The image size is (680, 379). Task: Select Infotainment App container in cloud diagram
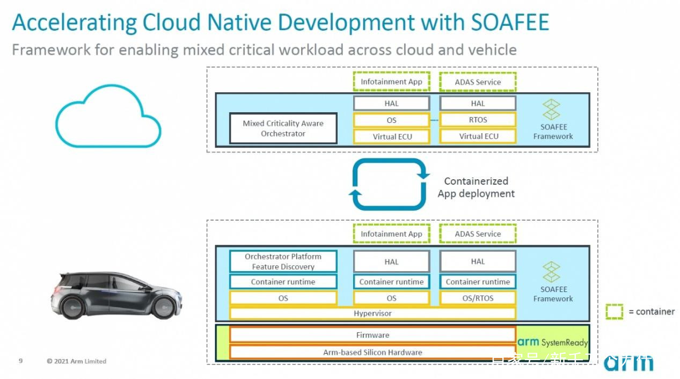coord(391,82)
